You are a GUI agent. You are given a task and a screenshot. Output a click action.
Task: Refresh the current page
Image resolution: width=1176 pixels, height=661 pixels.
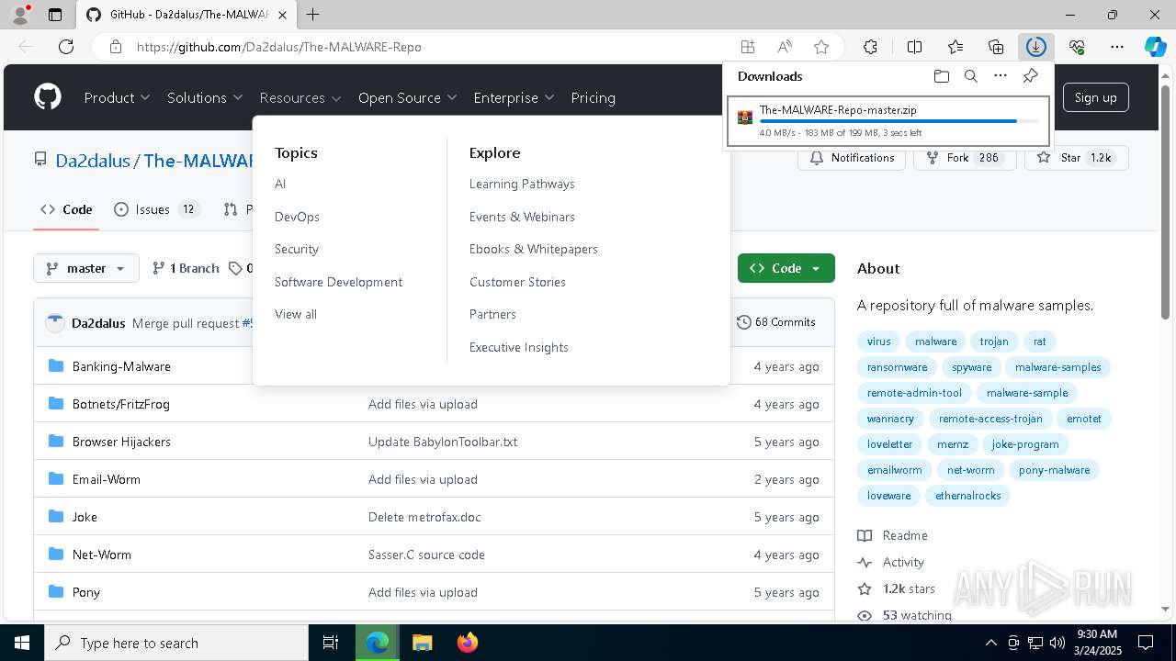[x=66, y=47]
